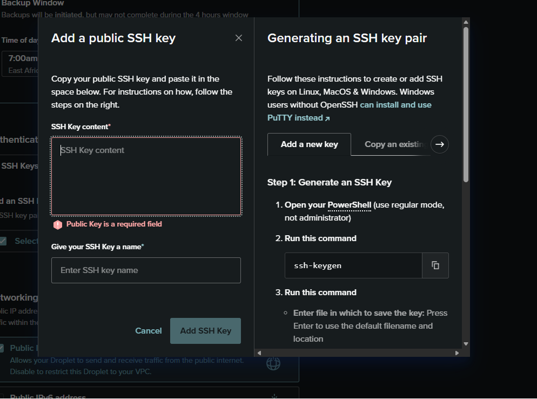Click the Generating an SSH key pair heading

(x=347, y=38)
